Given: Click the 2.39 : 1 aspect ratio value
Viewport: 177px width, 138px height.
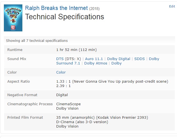Looking at the screenshot, I should coord(64,86).
